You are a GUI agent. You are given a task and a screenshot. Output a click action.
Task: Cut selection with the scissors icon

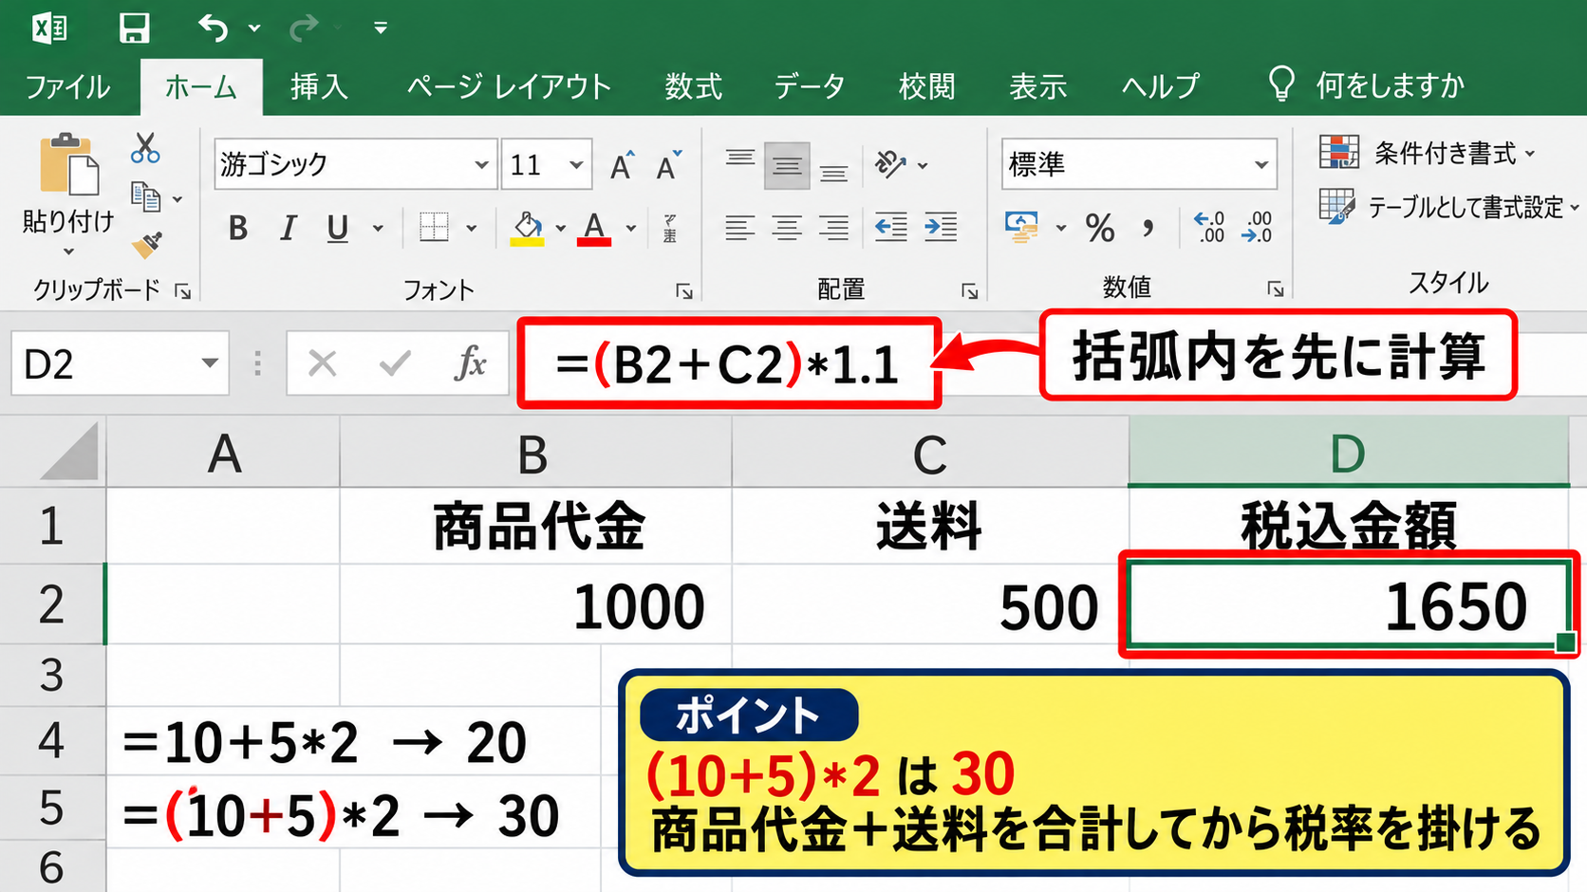tap(145, 149)
